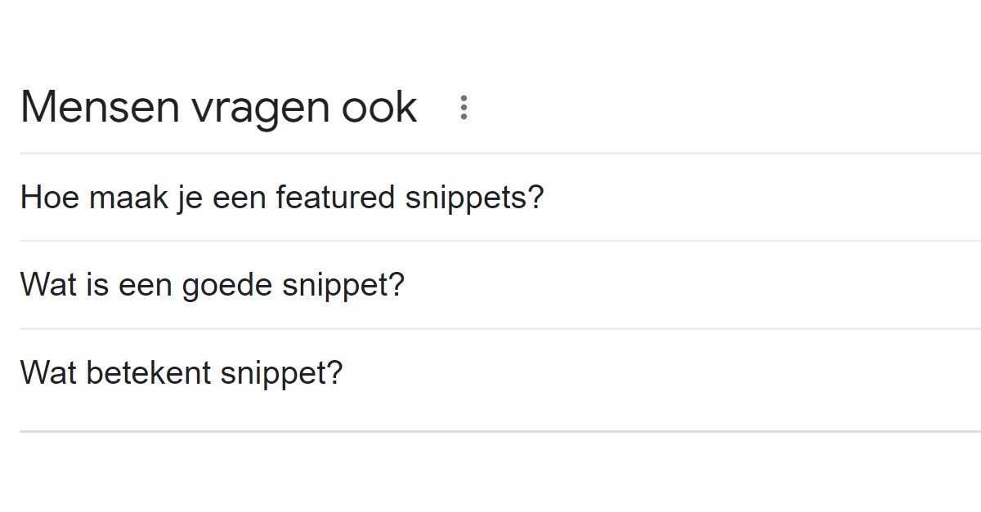
Task: Open the 'goede snippet' question row
Action: 213,284
